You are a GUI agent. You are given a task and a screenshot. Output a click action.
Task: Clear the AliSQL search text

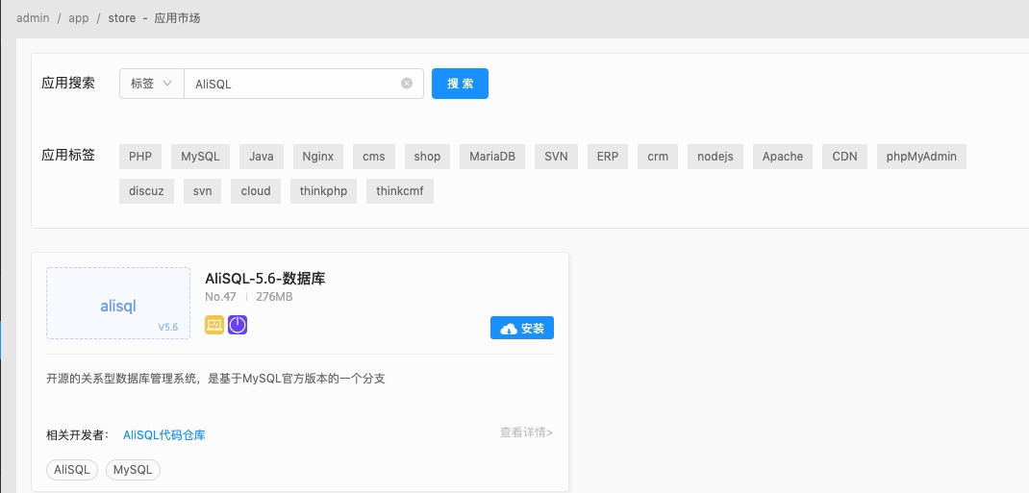tap(407, 84)
